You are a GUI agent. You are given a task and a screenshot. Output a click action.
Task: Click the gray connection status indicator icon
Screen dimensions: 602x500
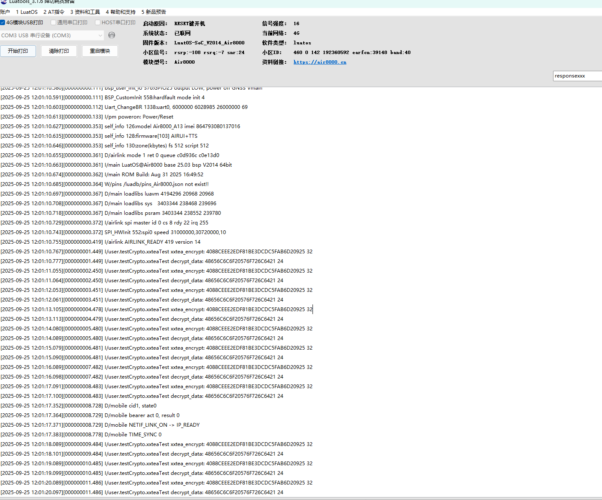112,35
